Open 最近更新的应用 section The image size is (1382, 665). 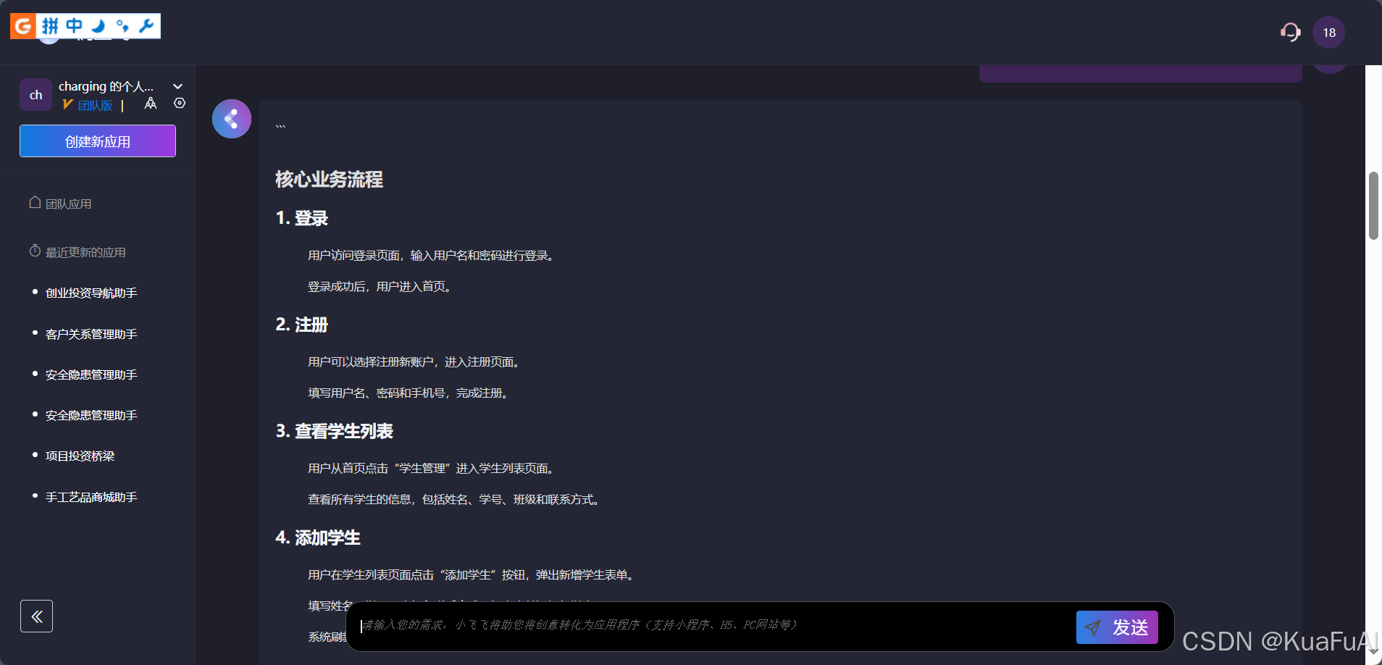point(85,253)
